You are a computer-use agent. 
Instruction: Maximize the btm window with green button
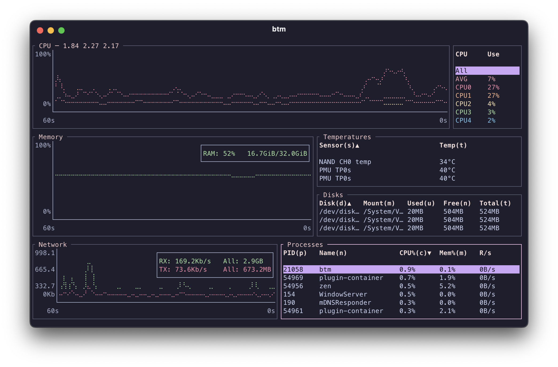tap(61, 30)
